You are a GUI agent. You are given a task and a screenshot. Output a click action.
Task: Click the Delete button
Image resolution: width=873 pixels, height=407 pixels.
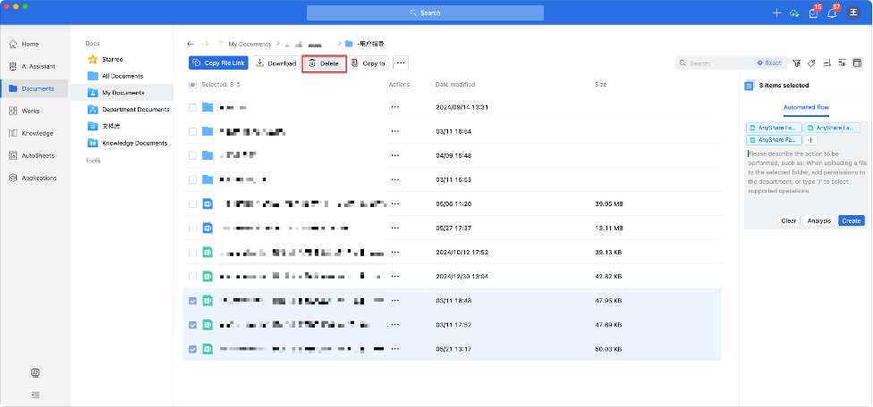(x=324, y=63)
